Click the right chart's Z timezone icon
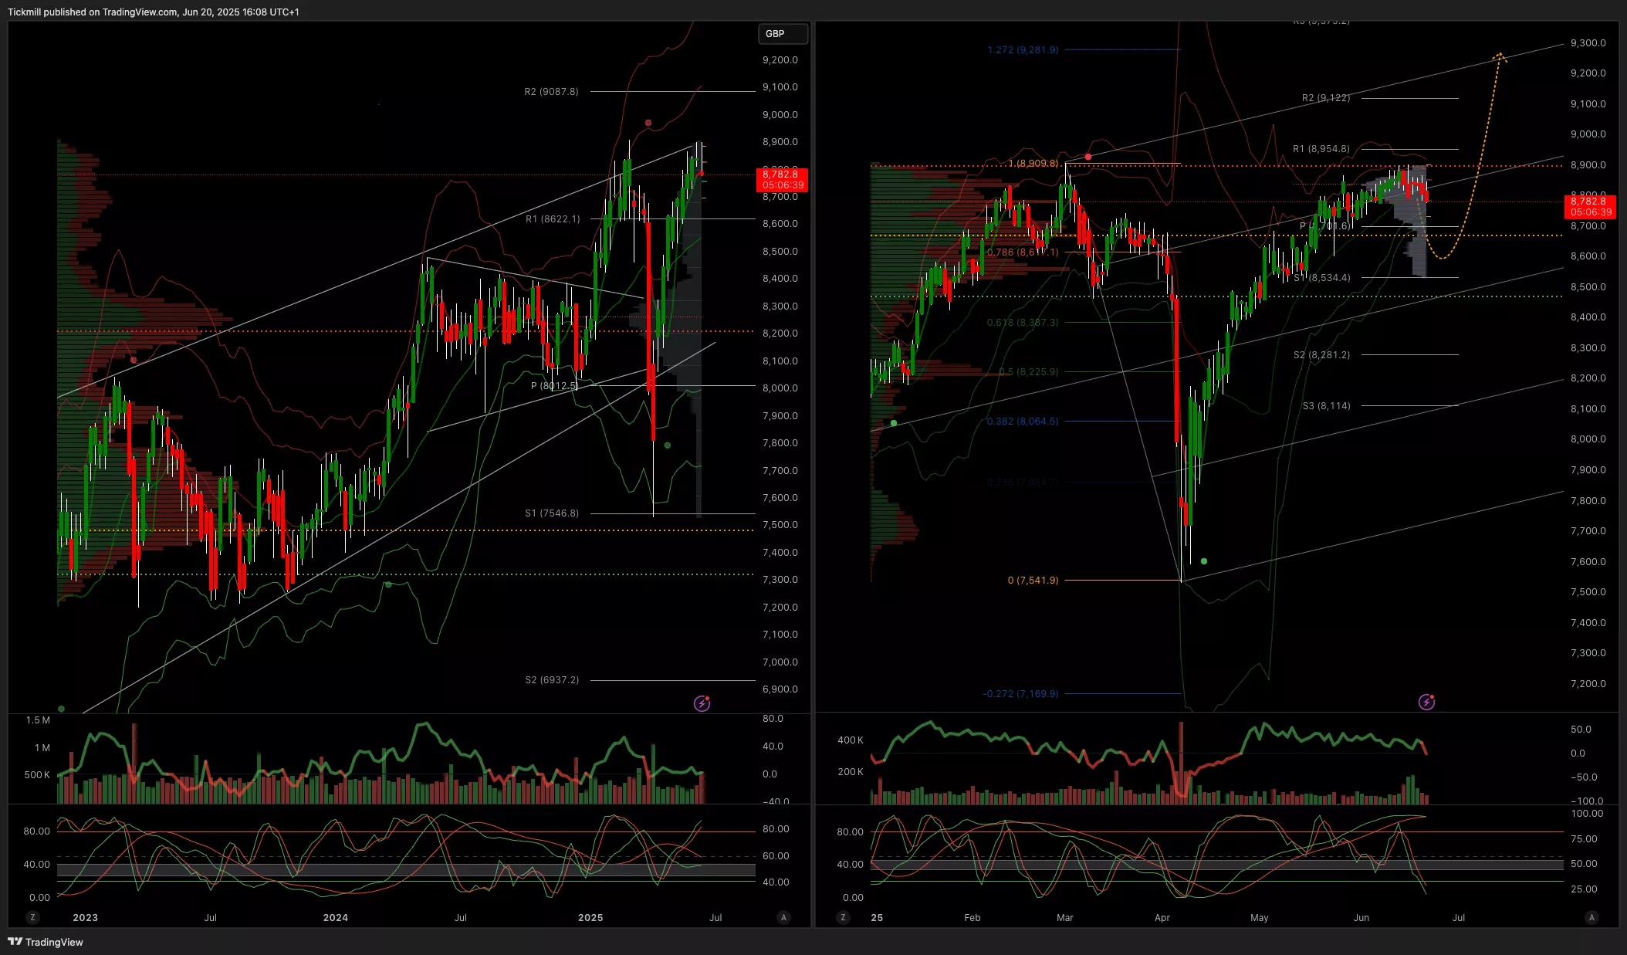The height and width of the screenshot is (955, 1627). coord(842,917)
